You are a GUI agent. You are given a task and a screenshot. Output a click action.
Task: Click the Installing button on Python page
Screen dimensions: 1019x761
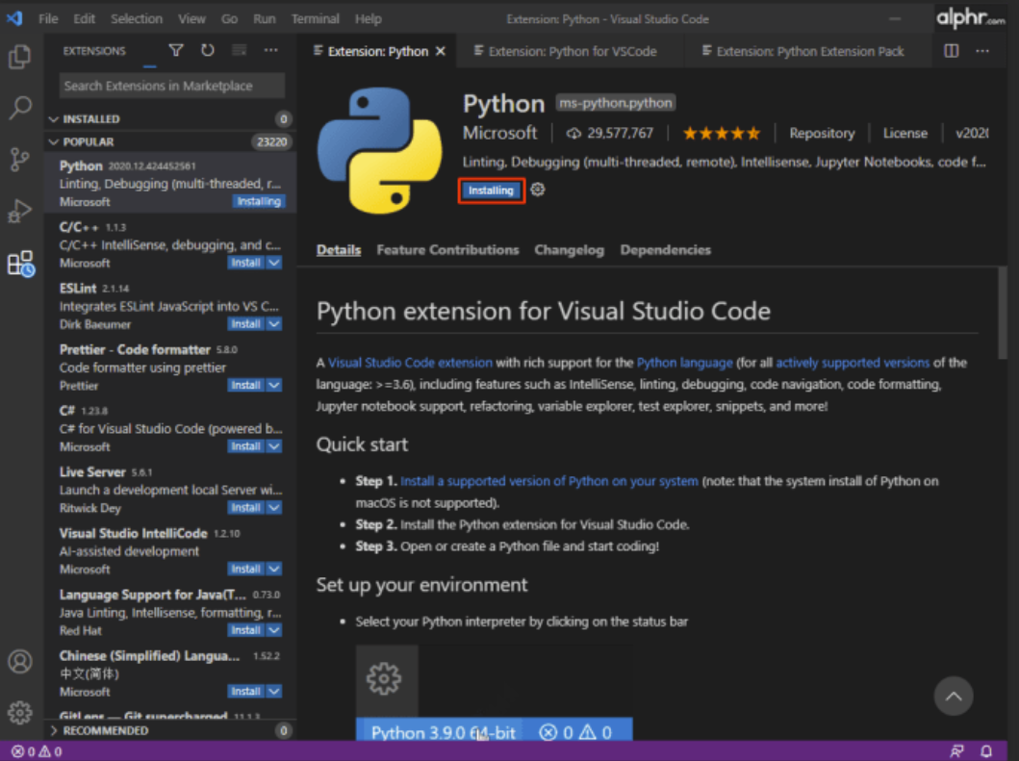(492, 190)
